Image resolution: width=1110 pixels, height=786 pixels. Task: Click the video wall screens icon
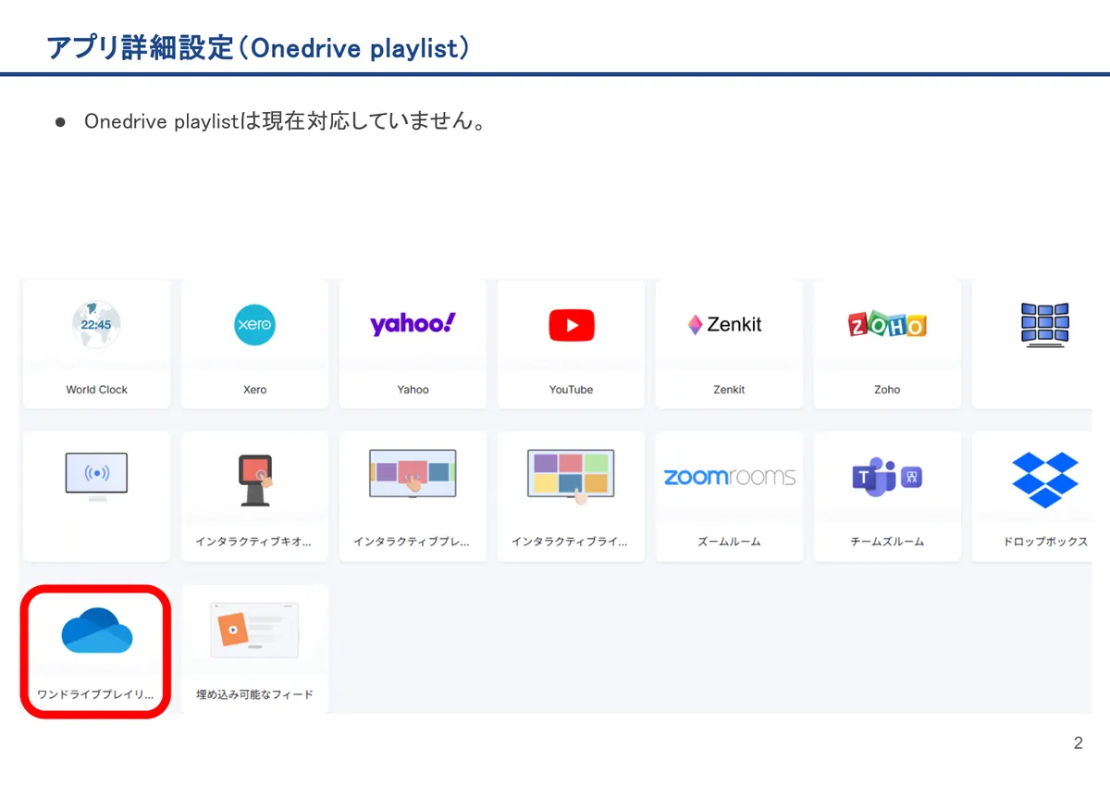(1044, 325)
